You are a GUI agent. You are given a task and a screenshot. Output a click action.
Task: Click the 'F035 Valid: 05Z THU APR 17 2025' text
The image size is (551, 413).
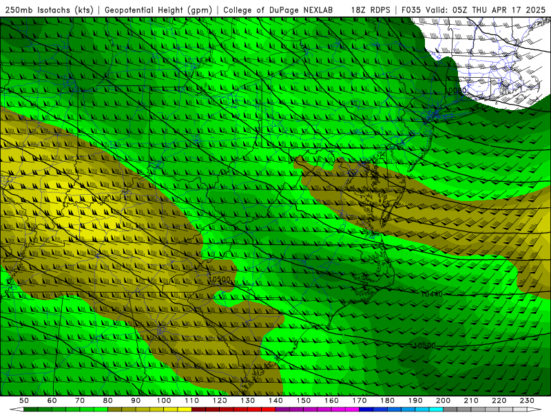[473, 10]
